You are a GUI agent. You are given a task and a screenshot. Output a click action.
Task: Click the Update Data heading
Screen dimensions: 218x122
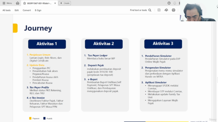[x=37, y=65]
